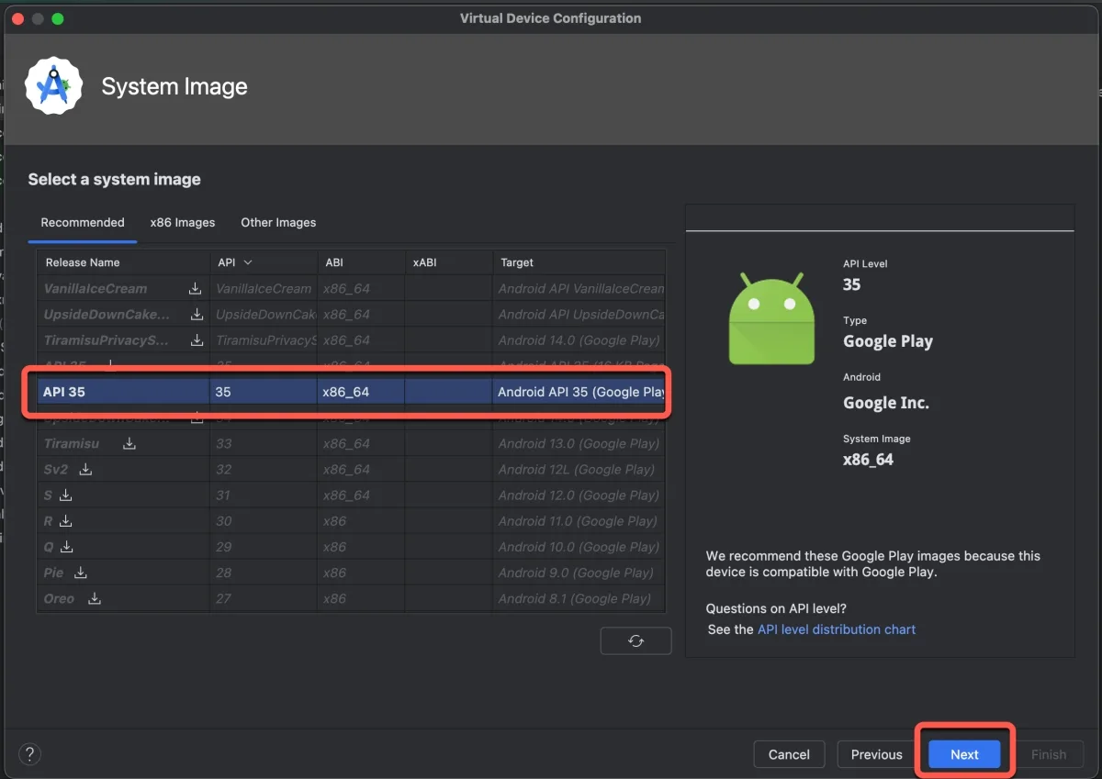1102x779 pixels.
Task: Download the Q API 29 image
Action: (67, 547)
